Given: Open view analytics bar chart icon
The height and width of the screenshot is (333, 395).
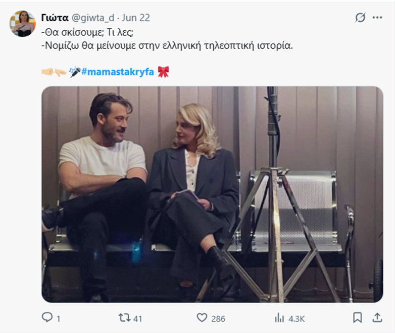Looking at the screenshot, I should pyautogui.click(x=279, y=318).
